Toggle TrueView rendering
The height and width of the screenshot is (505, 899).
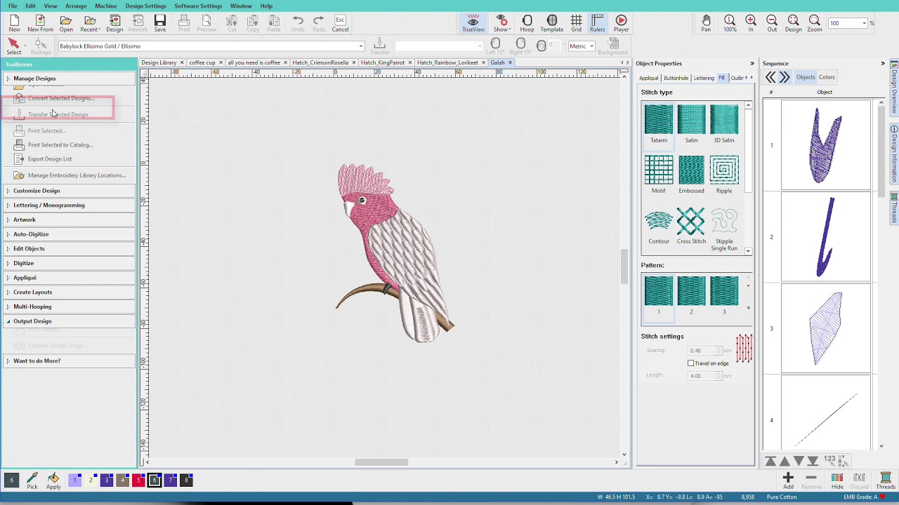click(x=473, y=23)
